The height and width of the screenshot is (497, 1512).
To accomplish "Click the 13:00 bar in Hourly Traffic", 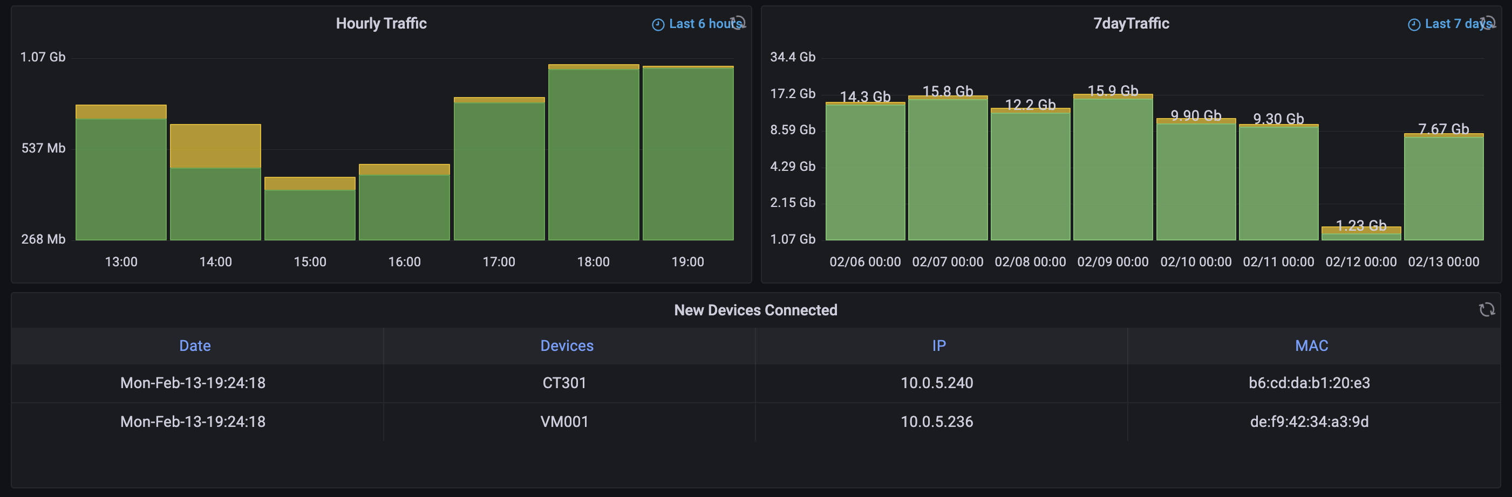I will coord(121,172).
